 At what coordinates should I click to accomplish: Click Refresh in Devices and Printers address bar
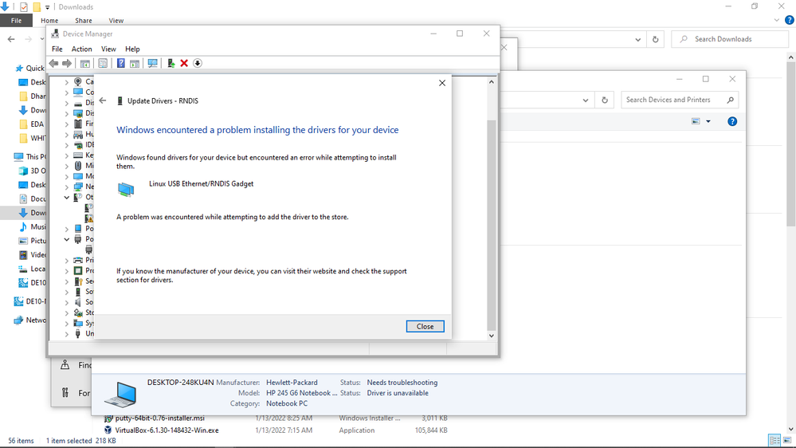pyautogui.click(x=605, y=100)
